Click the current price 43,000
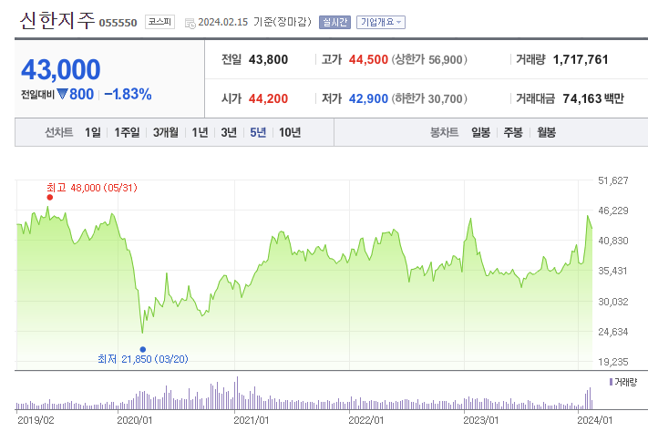This screenshot has height=442, width=648. pos(61,69)
